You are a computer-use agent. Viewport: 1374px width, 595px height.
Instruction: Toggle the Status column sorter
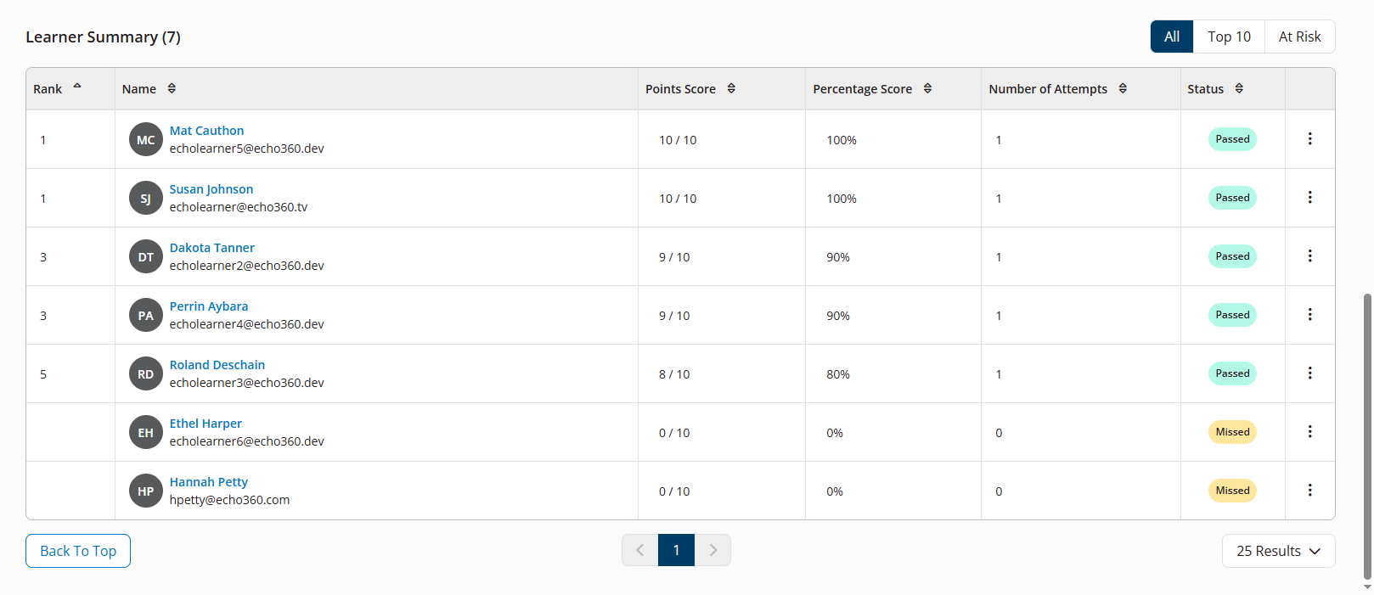(x=1238, y=88)
